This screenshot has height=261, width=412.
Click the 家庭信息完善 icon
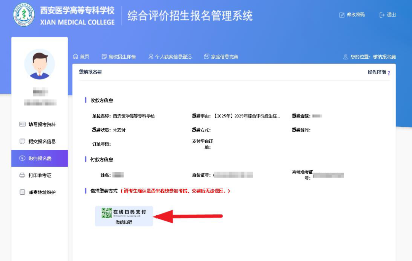click(x=207, y=57)
